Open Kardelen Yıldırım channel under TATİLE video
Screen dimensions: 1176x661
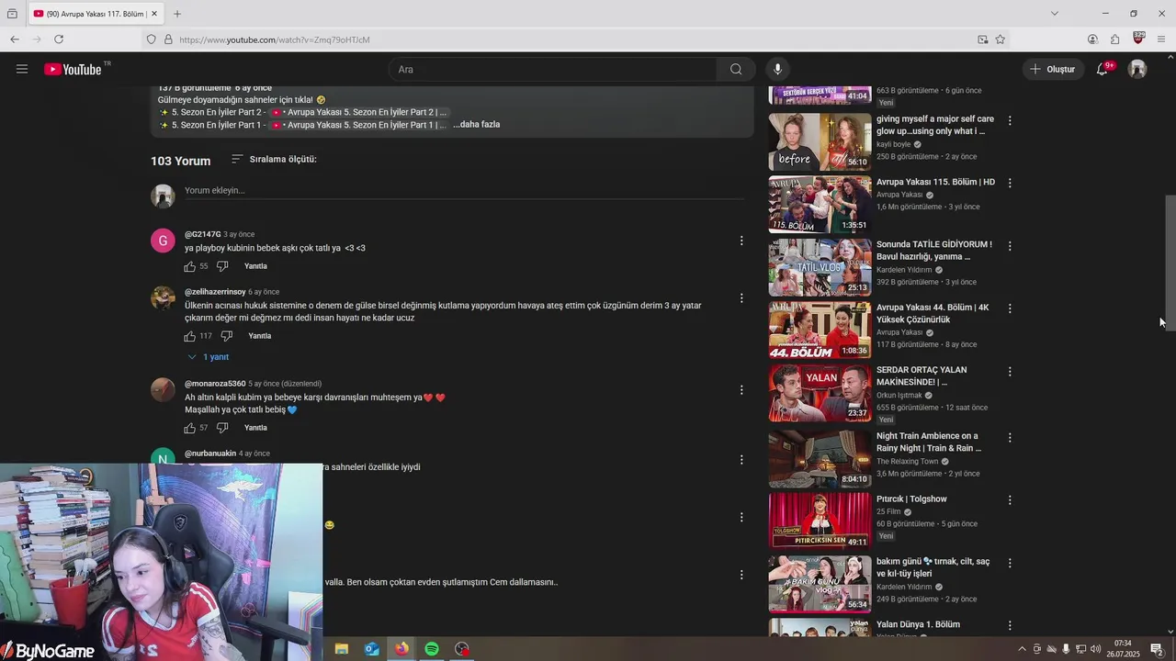pos(904,270)
